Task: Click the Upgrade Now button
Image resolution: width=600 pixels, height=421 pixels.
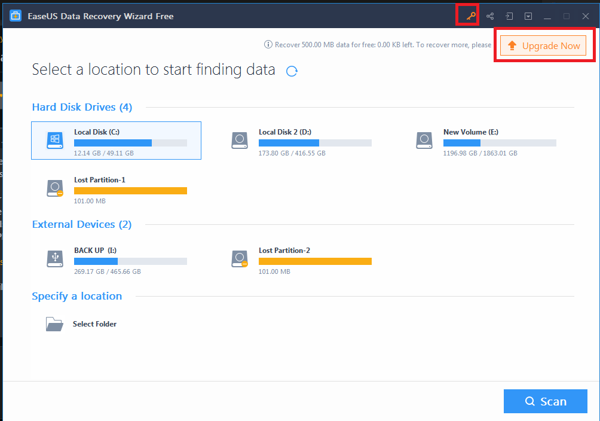Action: coord(543,45)
